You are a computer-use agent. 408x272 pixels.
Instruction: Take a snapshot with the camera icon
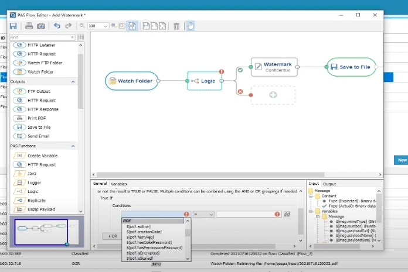[x=41, y=26]
